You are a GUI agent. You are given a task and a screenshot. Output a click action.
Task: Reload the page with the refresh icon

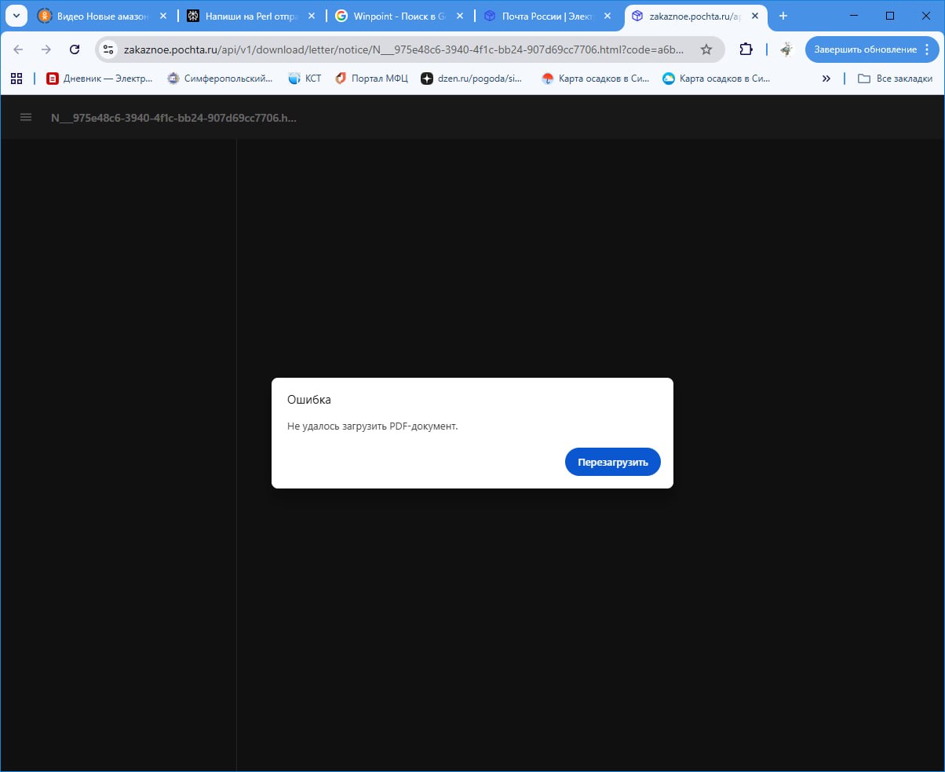click(x=75, y=49)
